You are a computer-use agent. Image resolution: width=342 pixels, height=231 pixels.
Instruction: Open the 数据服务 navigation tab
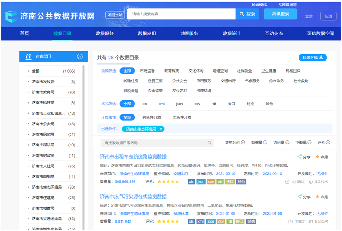105,34
